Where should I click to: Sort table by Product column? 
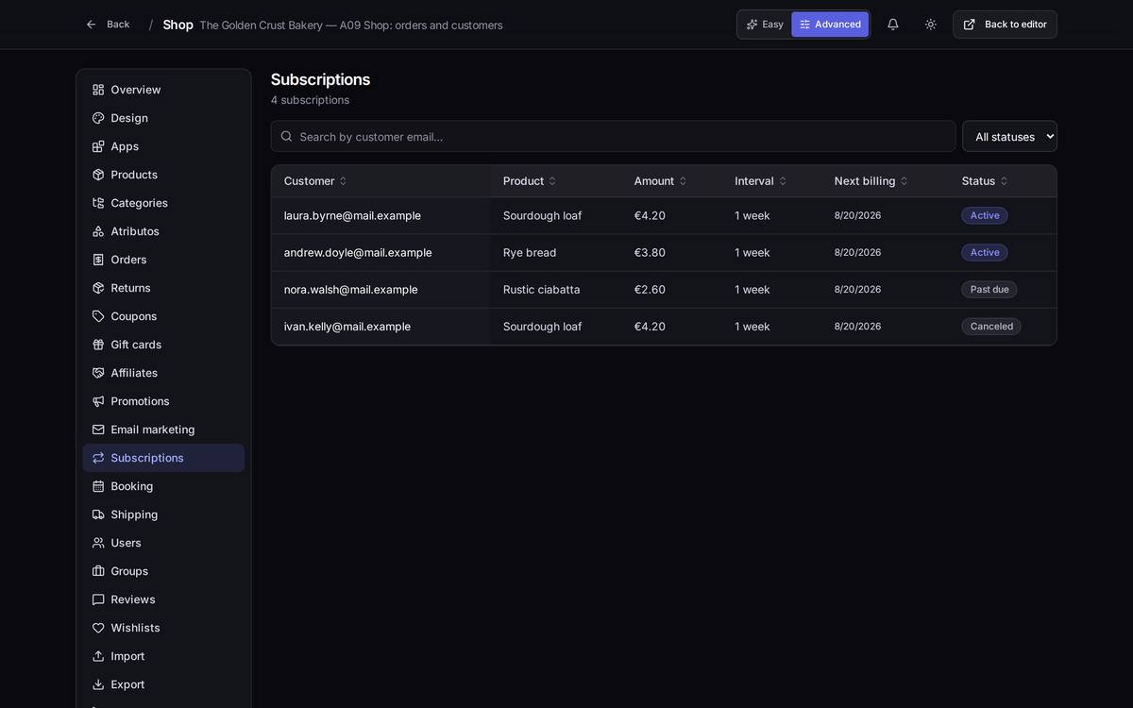click(x=530, y=181)
